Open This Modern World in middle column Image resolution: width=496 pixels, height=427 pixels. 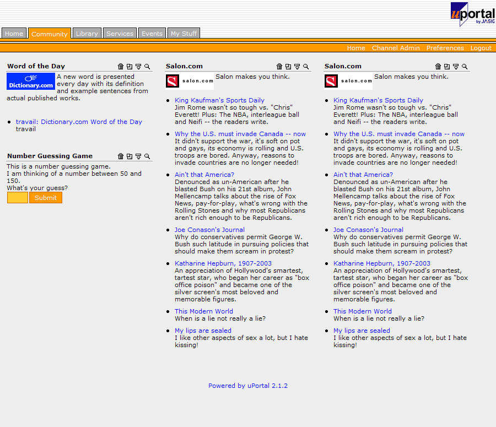(204, 311)
